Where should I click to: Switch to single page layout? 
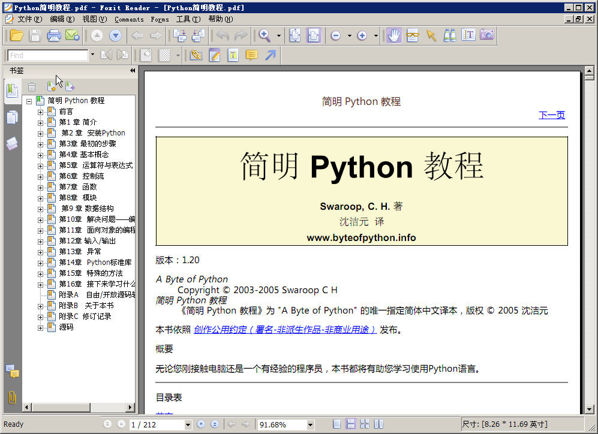point(337,424)
